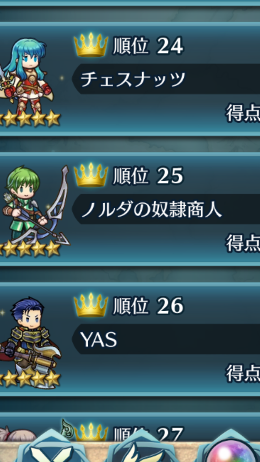This screenshot has width=260, height=462.
Task: Open player ノルダの奴隷商人 name bar
Action: tap(166, 209)
